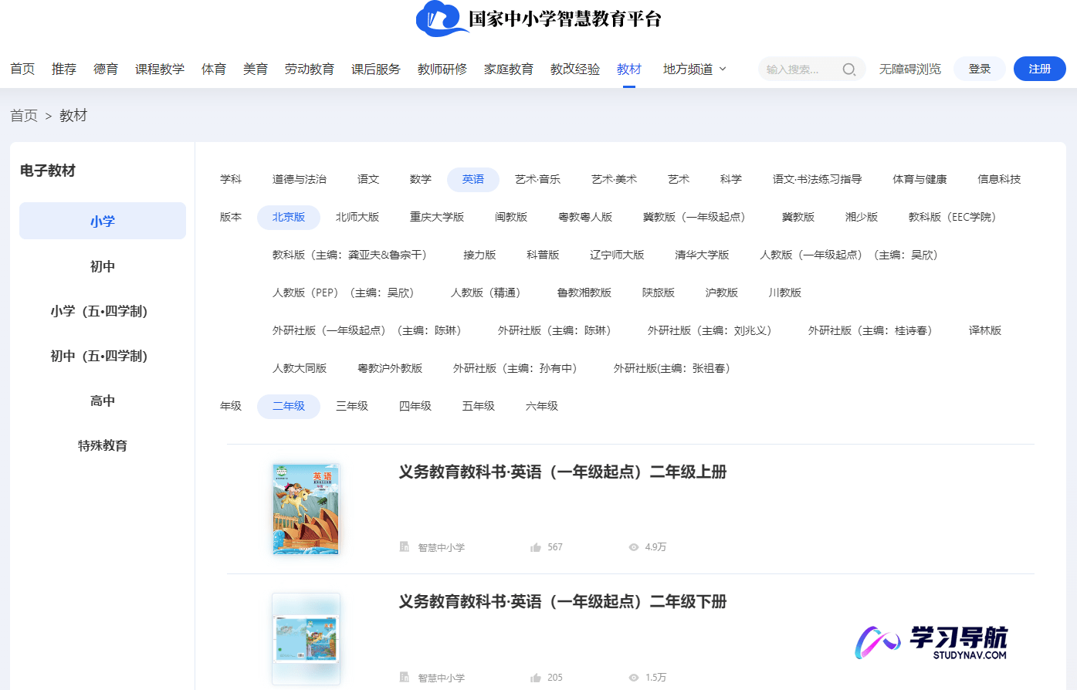Select the 三年级 grade filter
Viewport: 1077px width, 690px height.
(352, 405)
